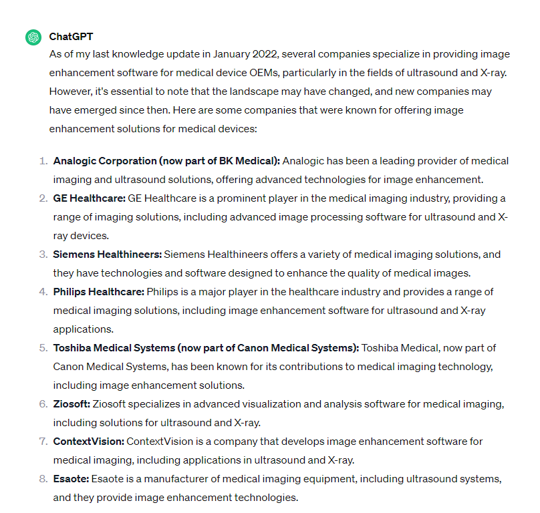Image resolution: width=540 pixels, height=513 pixels.
Task: Click list number 7 marker
Action: [x=43, y=442]
